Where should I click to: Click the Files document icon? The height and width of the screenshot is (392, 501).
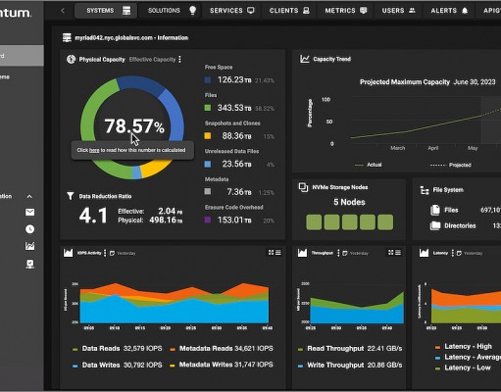pos(435,210)
